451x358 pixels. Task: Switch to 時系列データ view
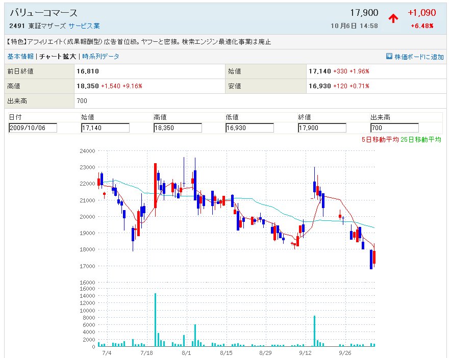(101, 57)
